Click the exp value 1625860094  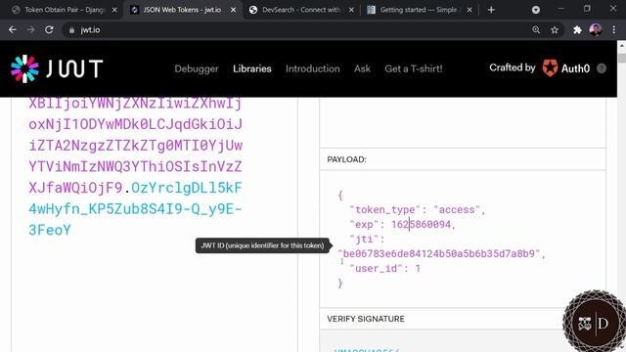pyautogui.click(x=421, y=224)
